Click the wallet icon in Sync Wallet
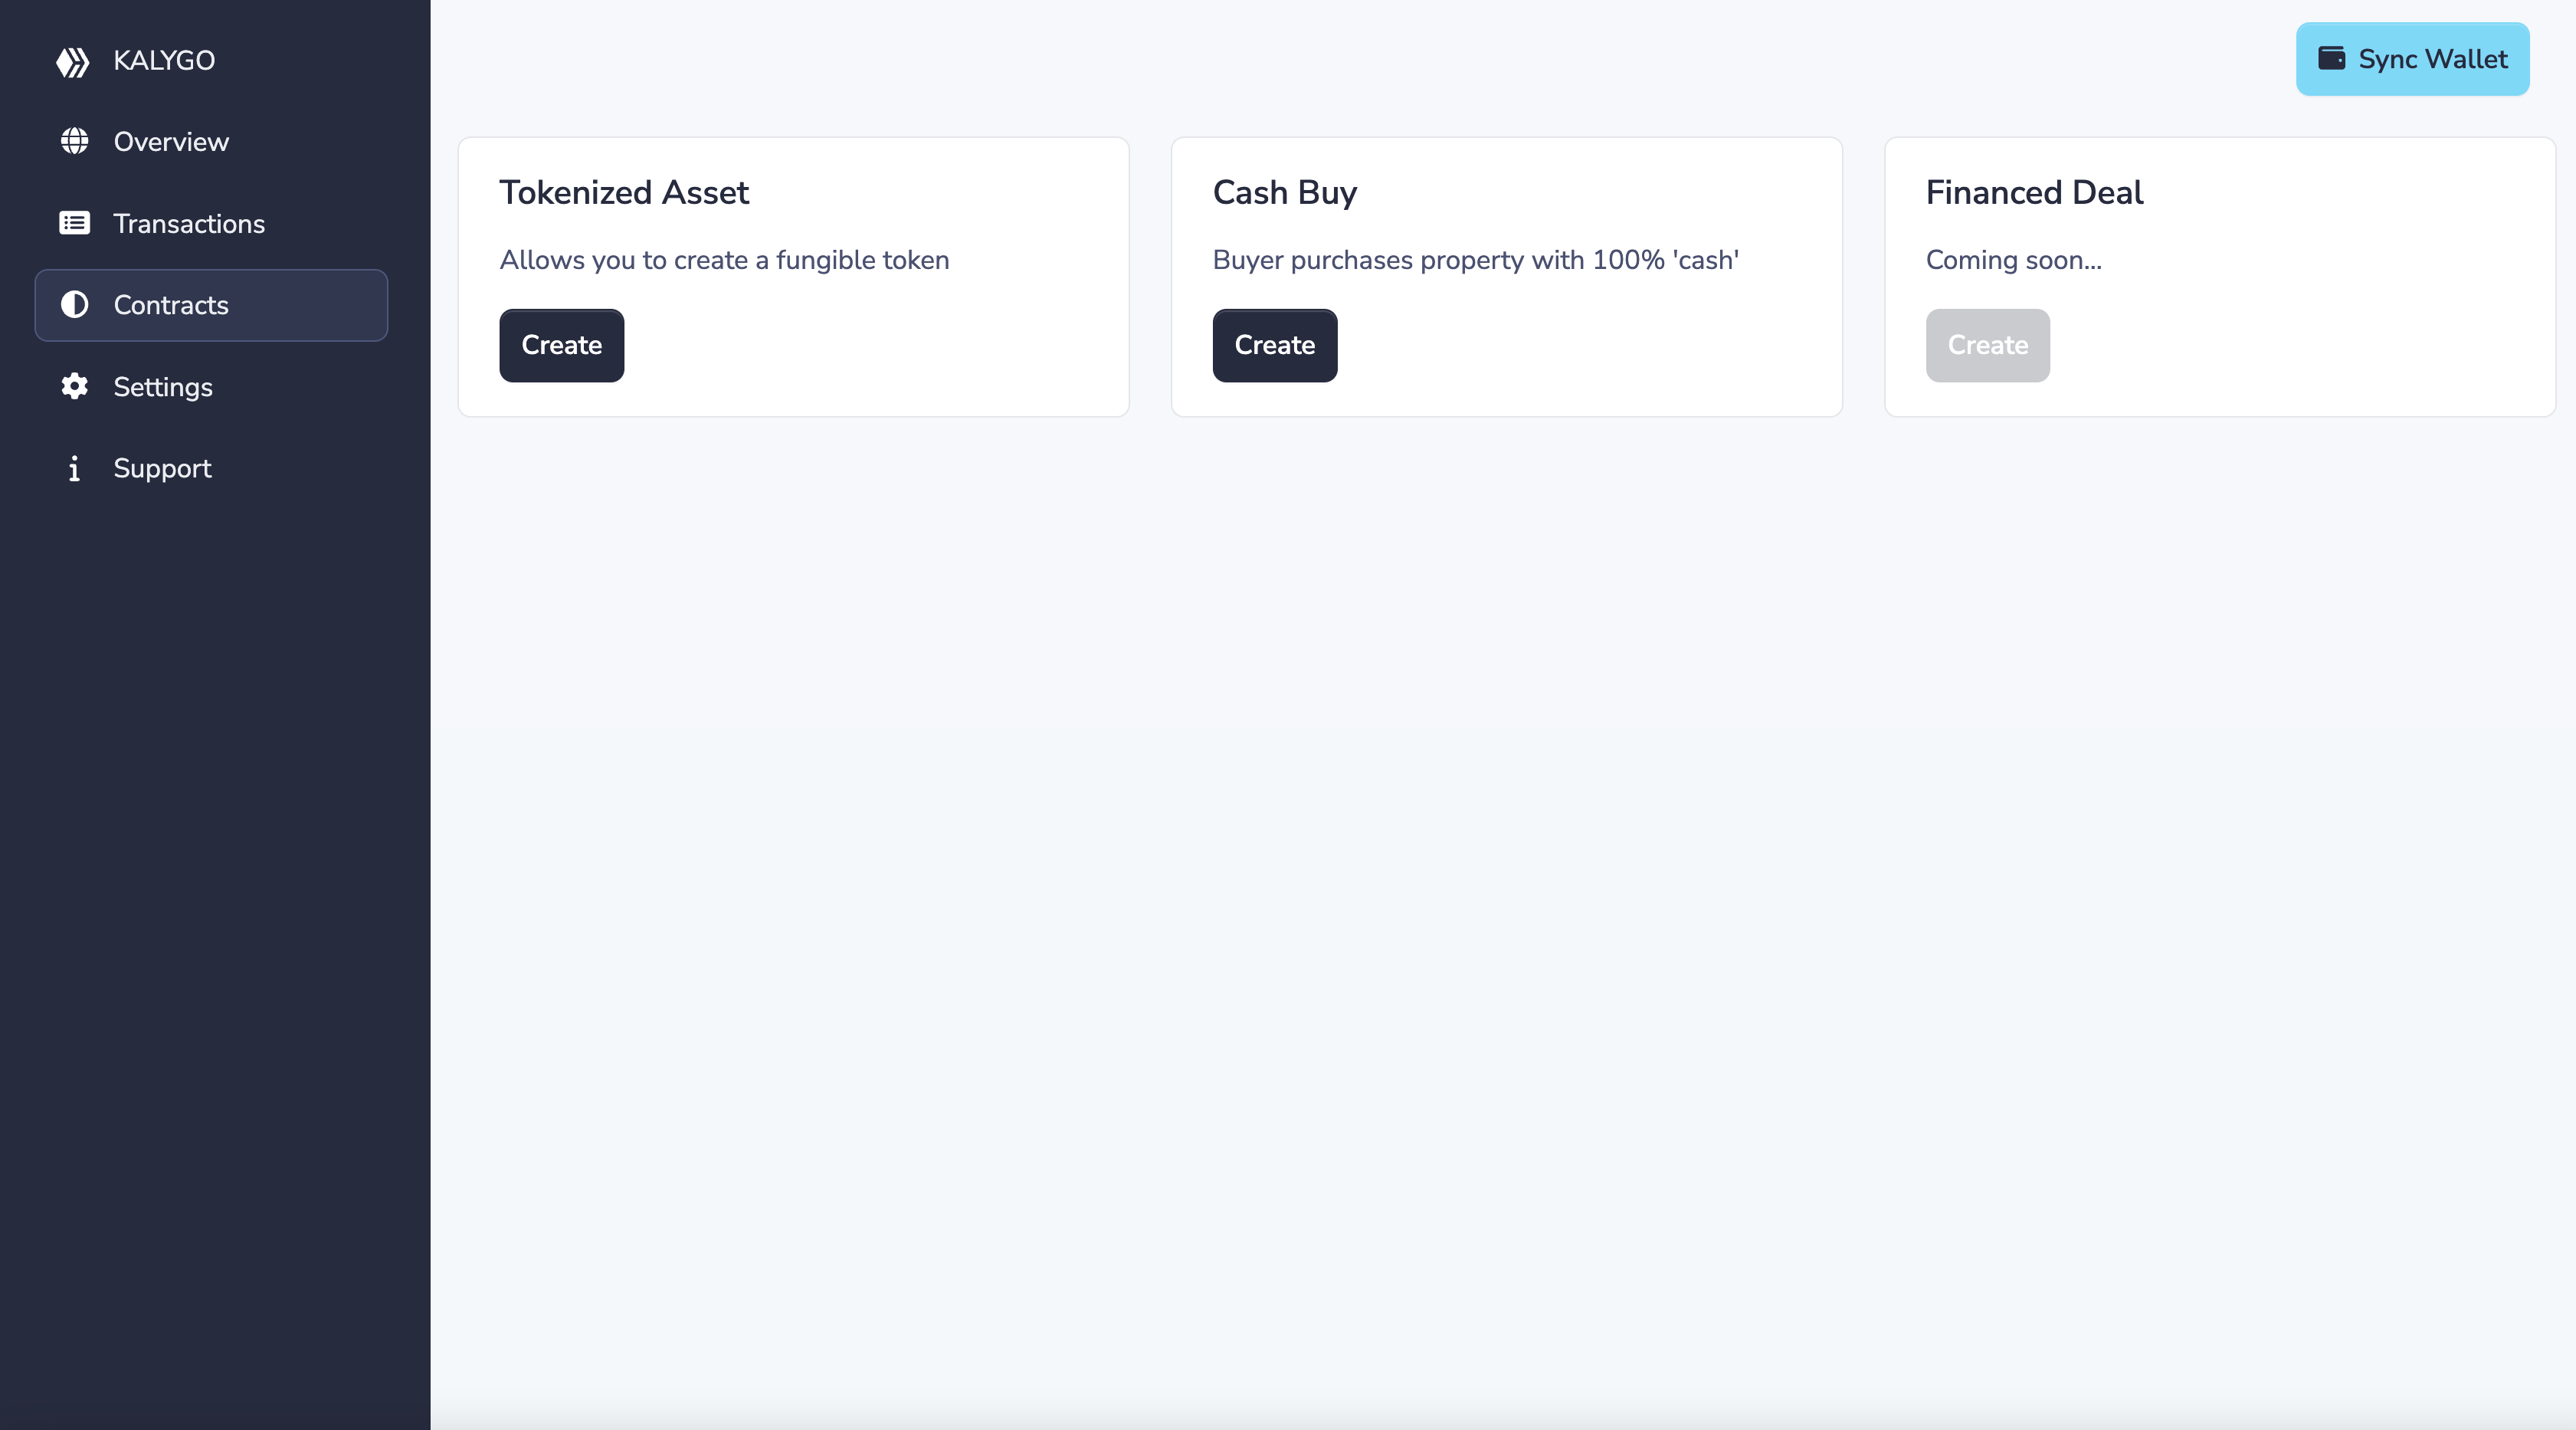This screenshot has width=2576, height=1430. pyautogui.click(x=2331, y=58)
